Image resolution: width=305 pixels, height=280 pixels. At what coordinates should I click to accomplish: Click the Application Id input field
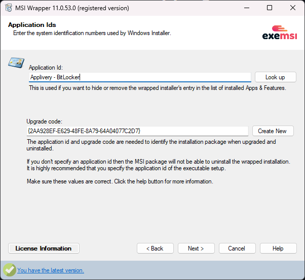tap(140, 77)
